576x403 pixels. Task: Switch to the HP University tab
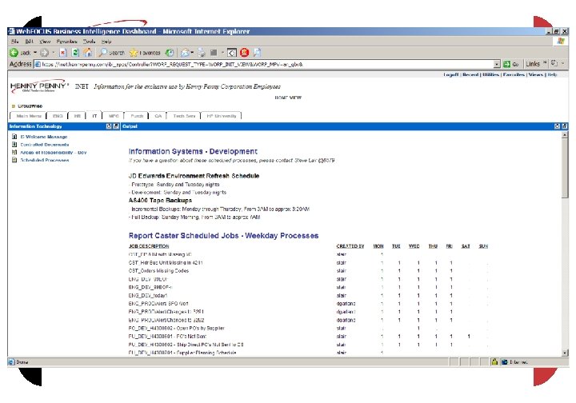pyautogui.click(x=222, y=116)
